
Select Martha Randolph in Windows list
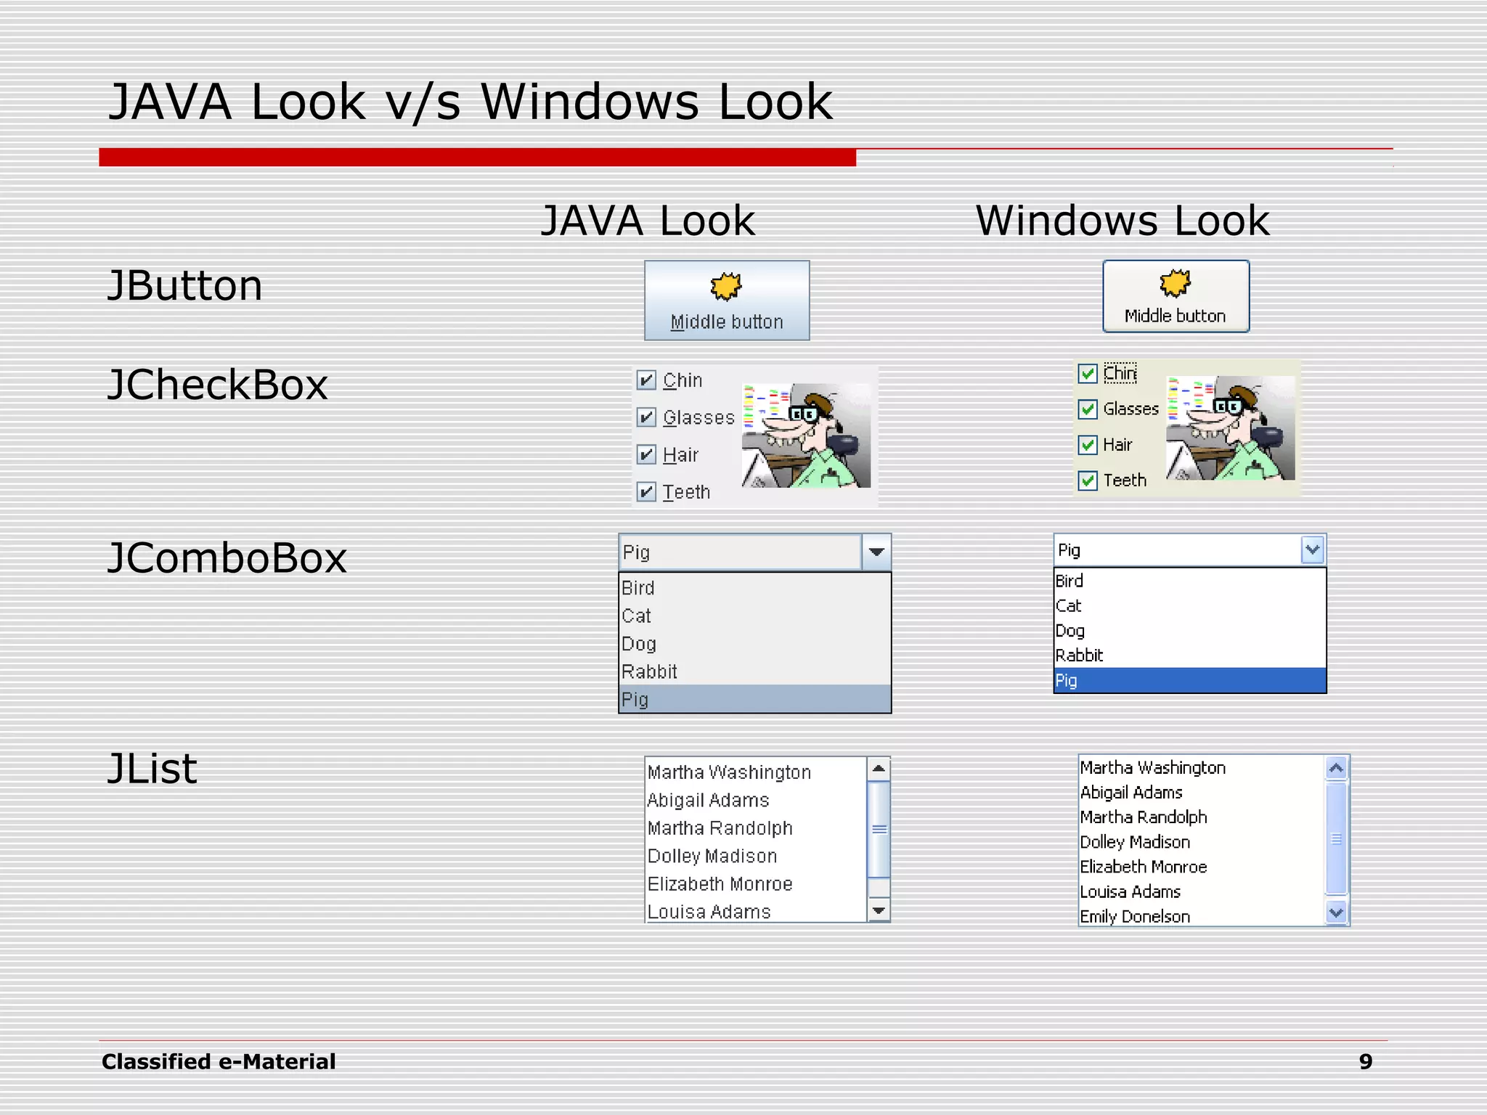click(1202, 817)
